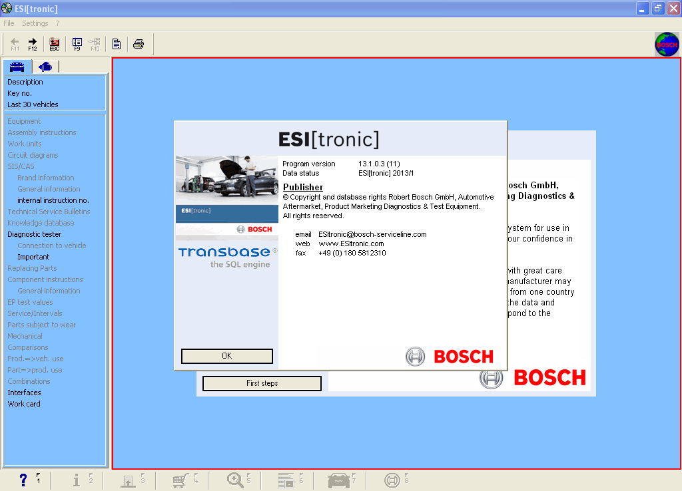Open Comparisons entry
682x491 pixels.
[x=28, y=347]
